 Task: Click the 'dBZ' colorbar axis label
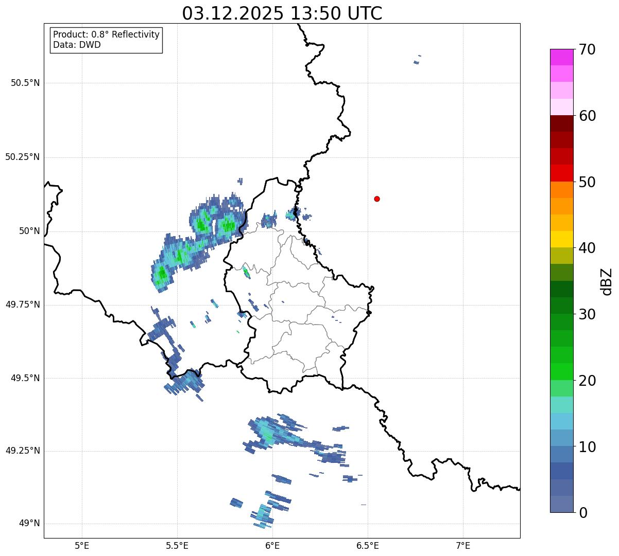coord(607,281)
